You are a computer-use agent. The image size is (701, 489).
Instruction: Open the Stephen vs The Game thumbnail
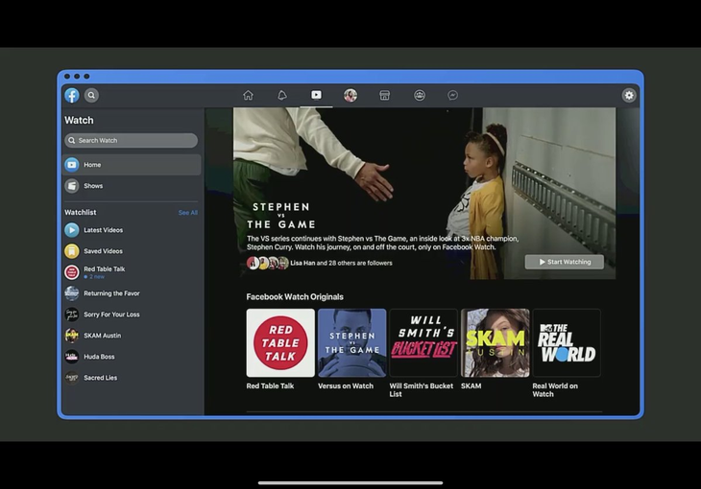pos(351,342)
